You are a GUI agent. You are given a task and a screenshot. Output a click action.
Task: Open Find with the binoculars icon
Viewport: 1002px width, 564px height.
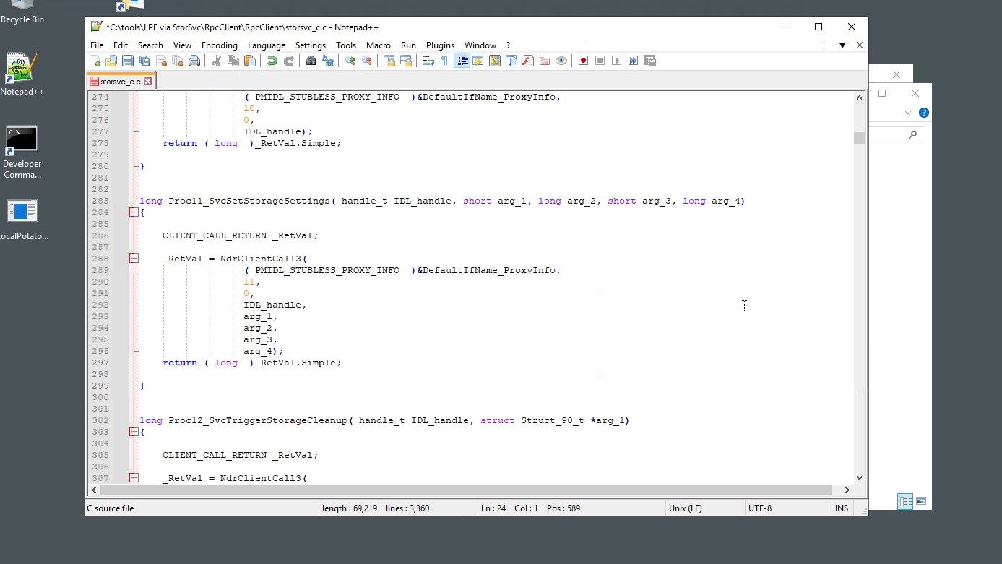[x=311, y=61]
